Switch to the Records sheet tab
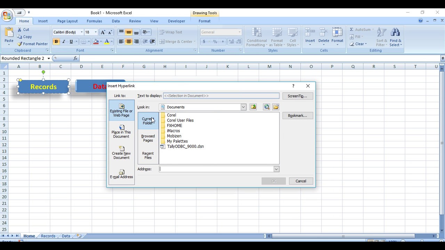The image size is (445, 250). (x=48, y=236)
